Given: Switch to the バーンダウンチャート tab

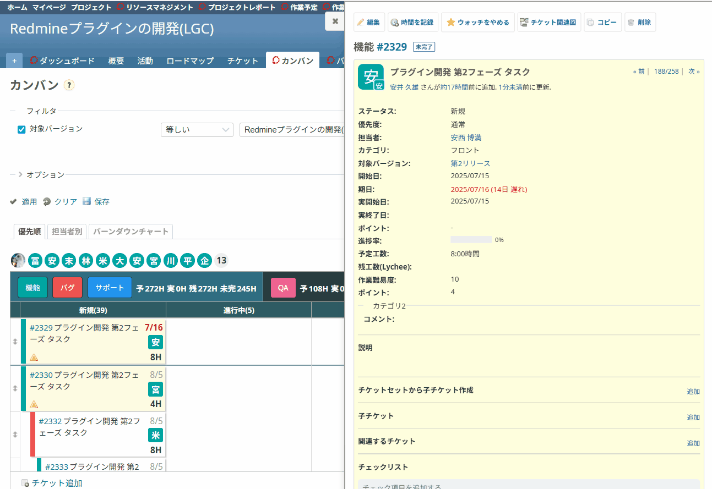Looking at the screenshot, I should coord(131,232).
